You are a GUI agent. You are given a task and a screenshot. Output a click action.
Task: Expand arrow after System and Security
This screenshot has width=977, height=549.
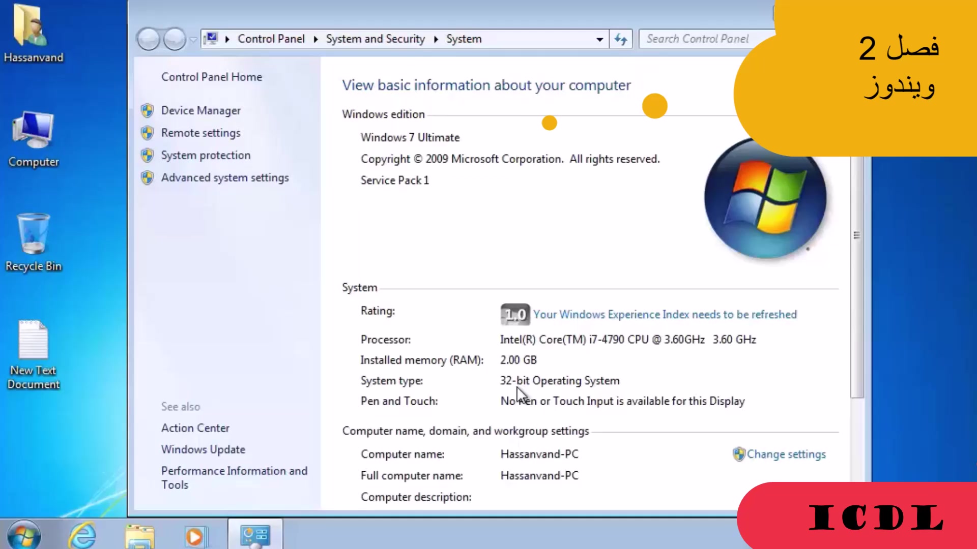436,39
